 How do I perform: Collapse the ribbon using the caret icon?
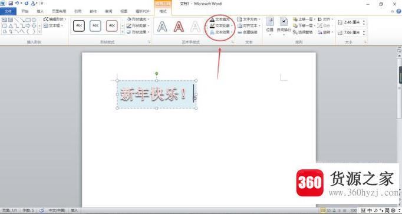(x=393, y=11)
